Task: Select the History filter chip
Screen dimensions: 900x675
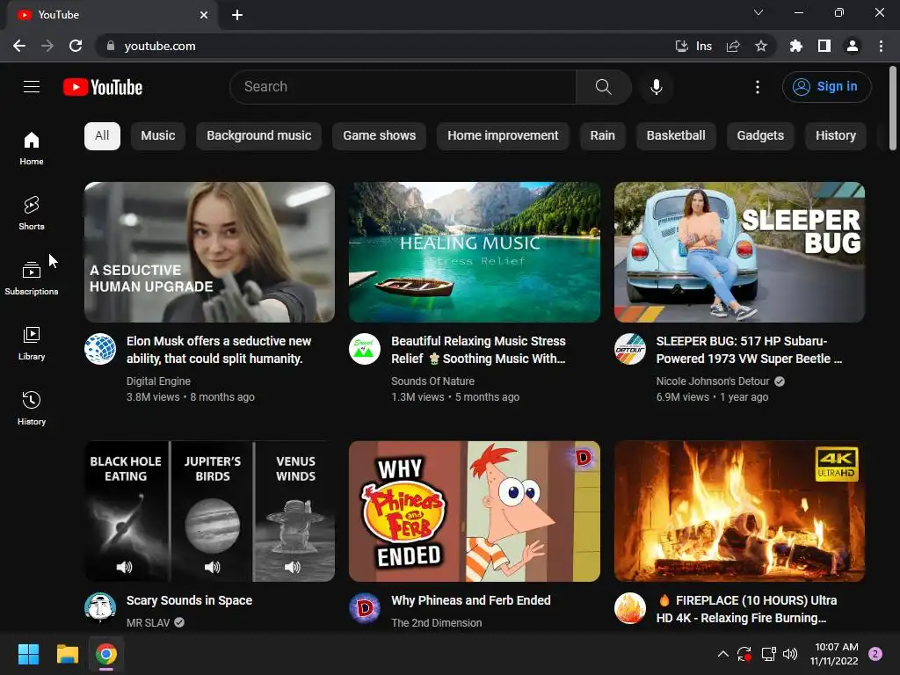Action: coord(836,136)
